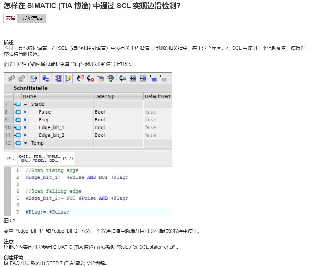This screenshot has width=311, height=267.
Task: Select the 文档 tab
Action: [11, 18]
